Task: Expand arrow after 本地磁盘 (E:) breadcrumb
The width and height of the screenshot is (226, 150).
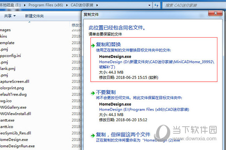Action: coord(25,5)
